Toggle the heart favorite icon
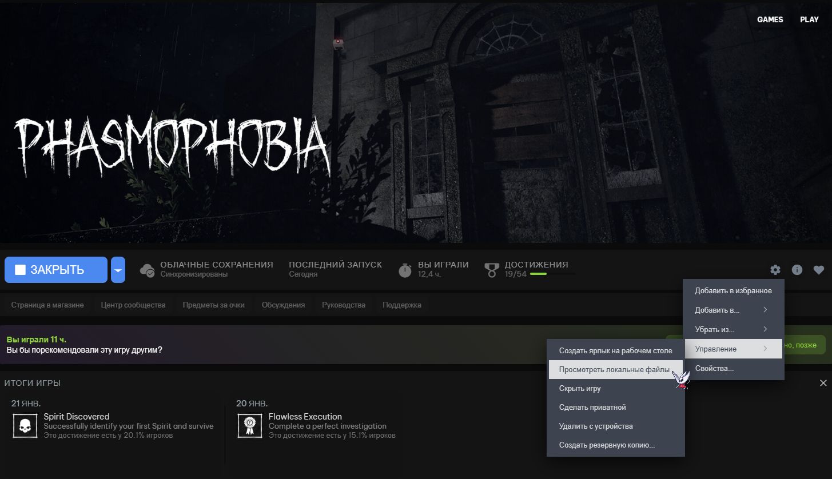This screenshot has width=832, height=479. pos(819,270)
